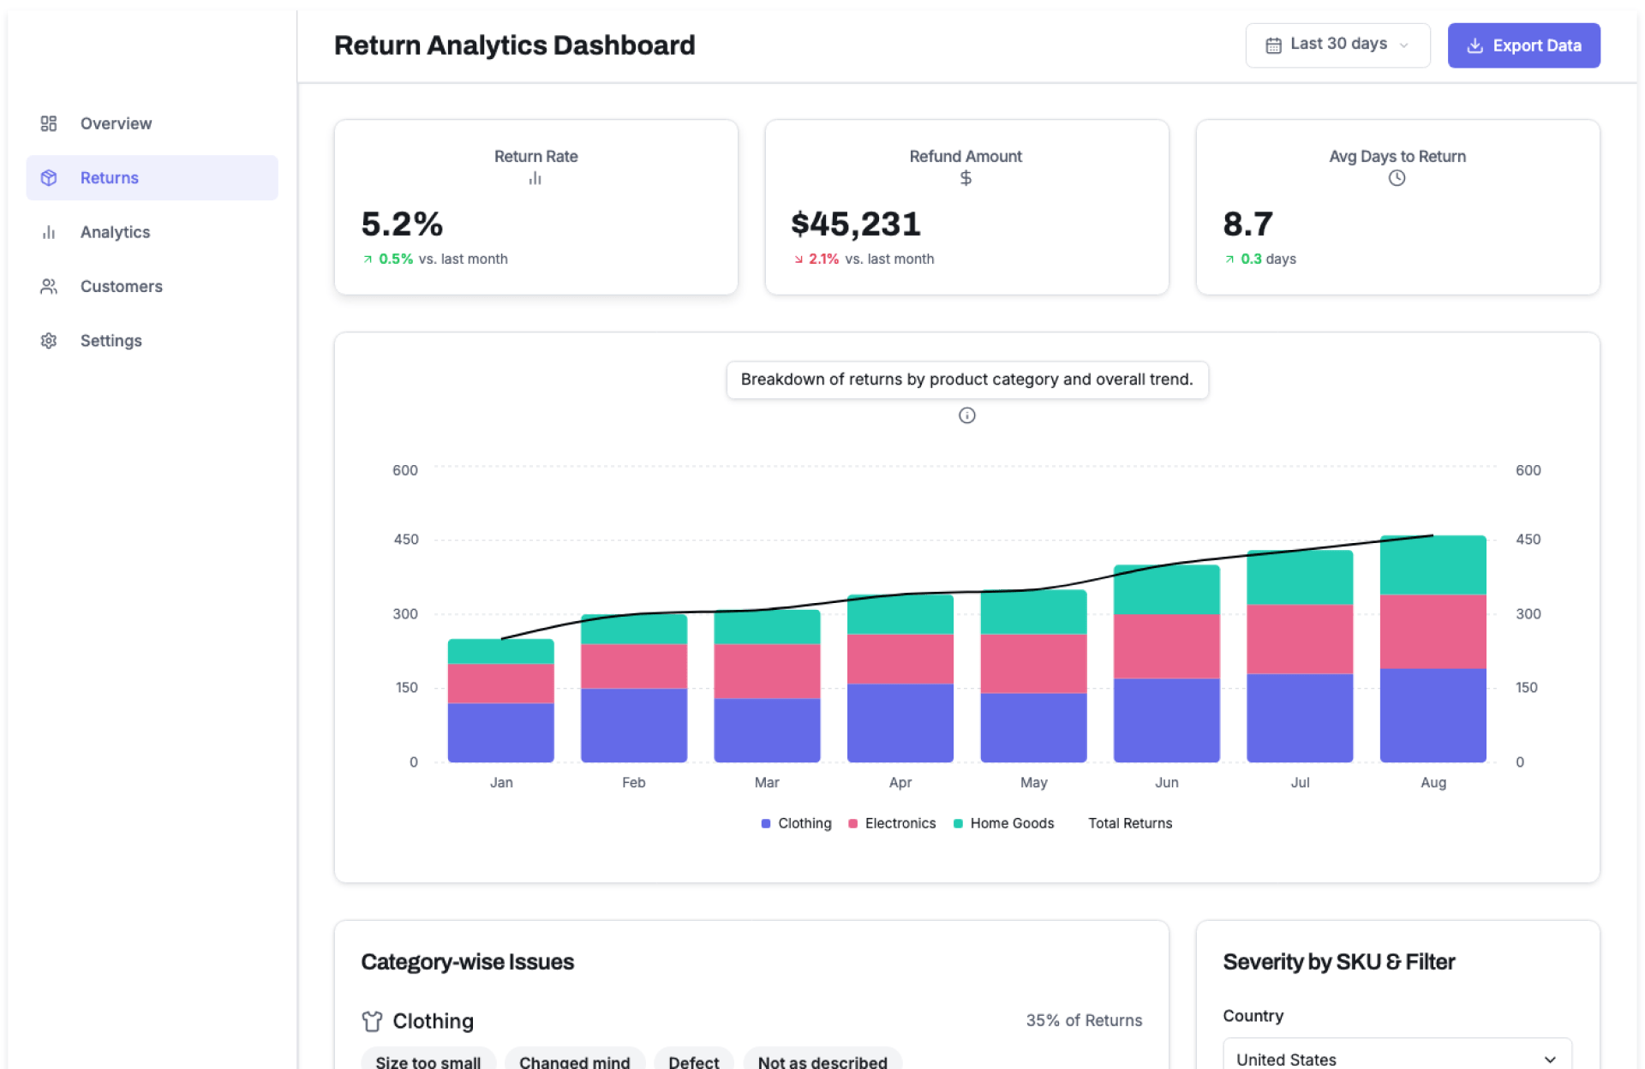Click the Overview grid icon in sidebar

(x=49, y=123)
